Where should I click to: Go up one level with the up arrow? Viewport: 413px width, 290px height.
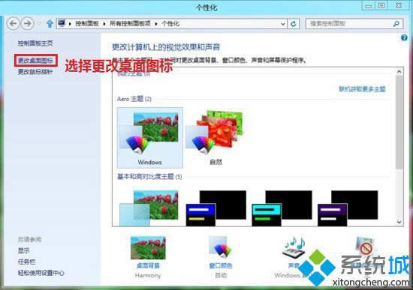pyautogui.click(x=50, y=24)
